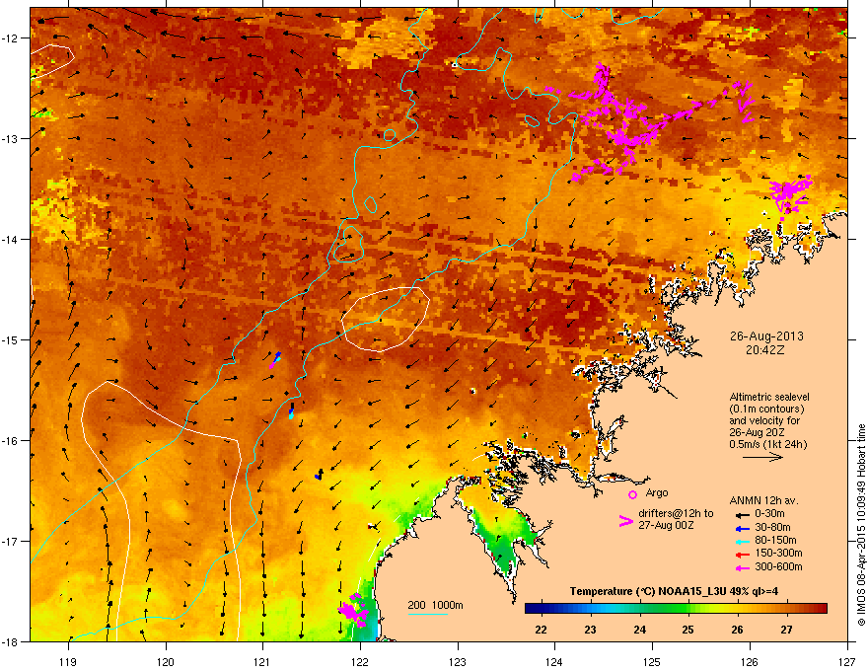Click the 300-600m depth label
Screen dimensions: 868x671
(778, 566)
